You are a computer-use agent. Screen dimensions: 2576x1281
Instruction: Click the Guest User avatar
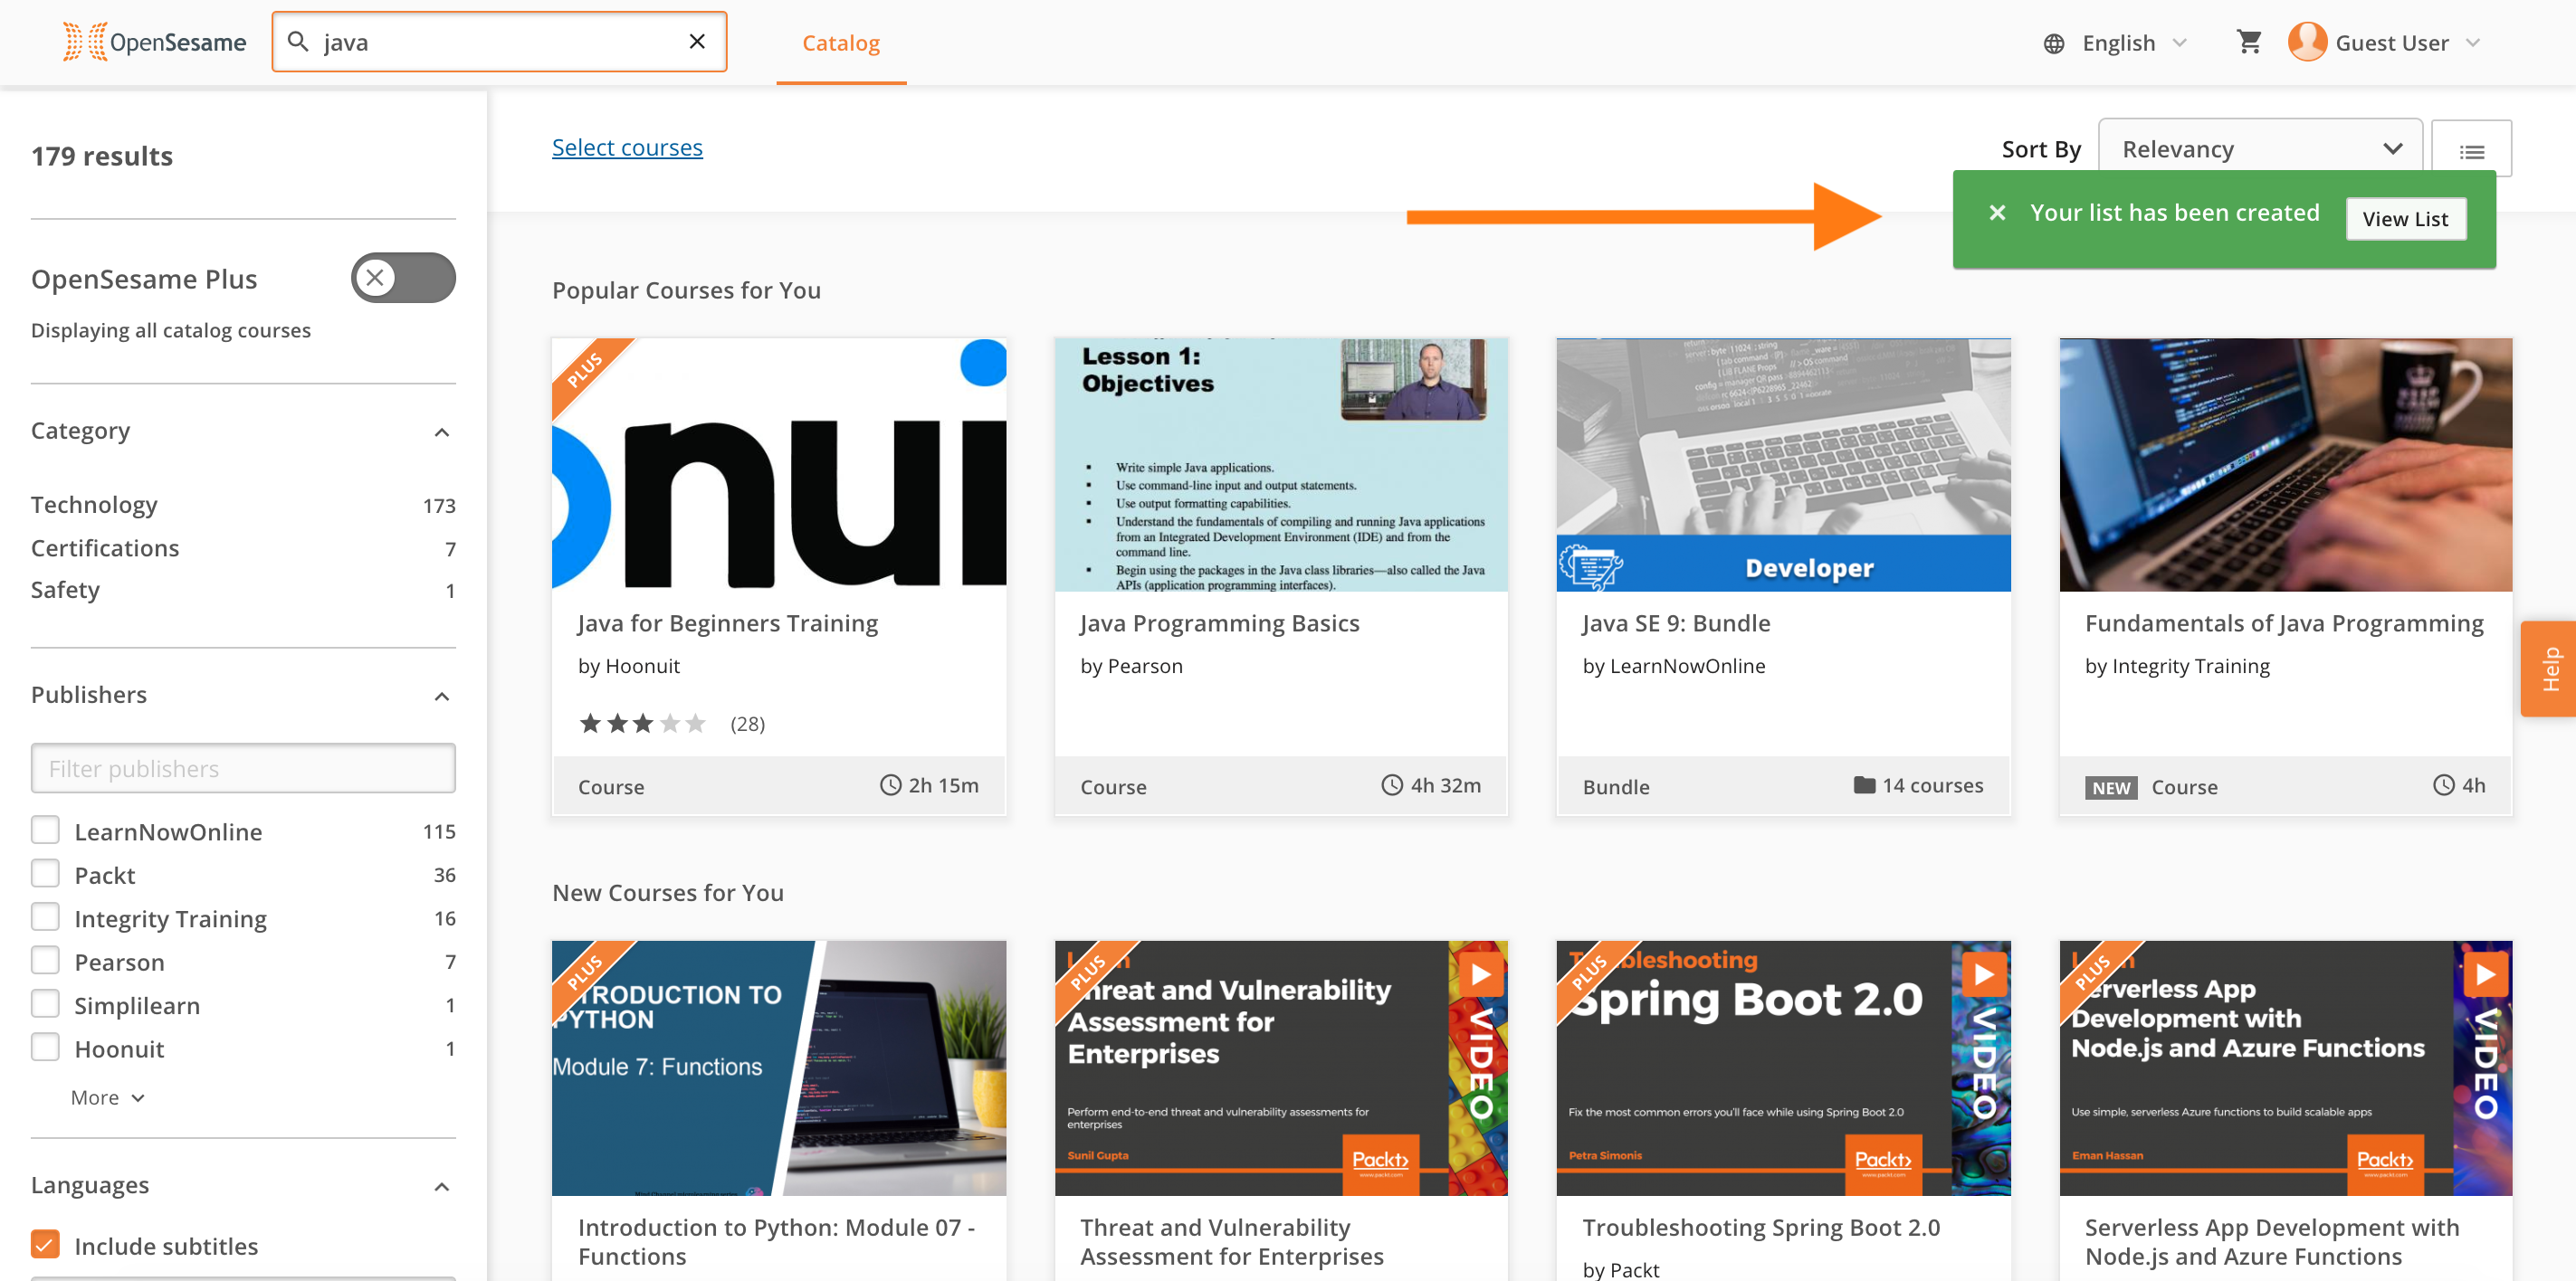point(2307,42)
